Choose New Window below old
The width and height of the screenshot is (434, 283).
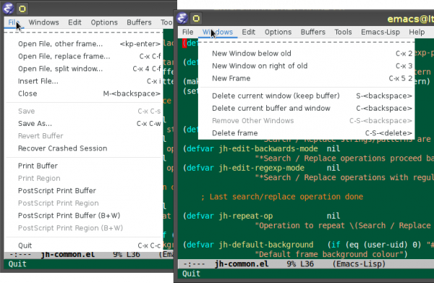(x=307, y=54)
